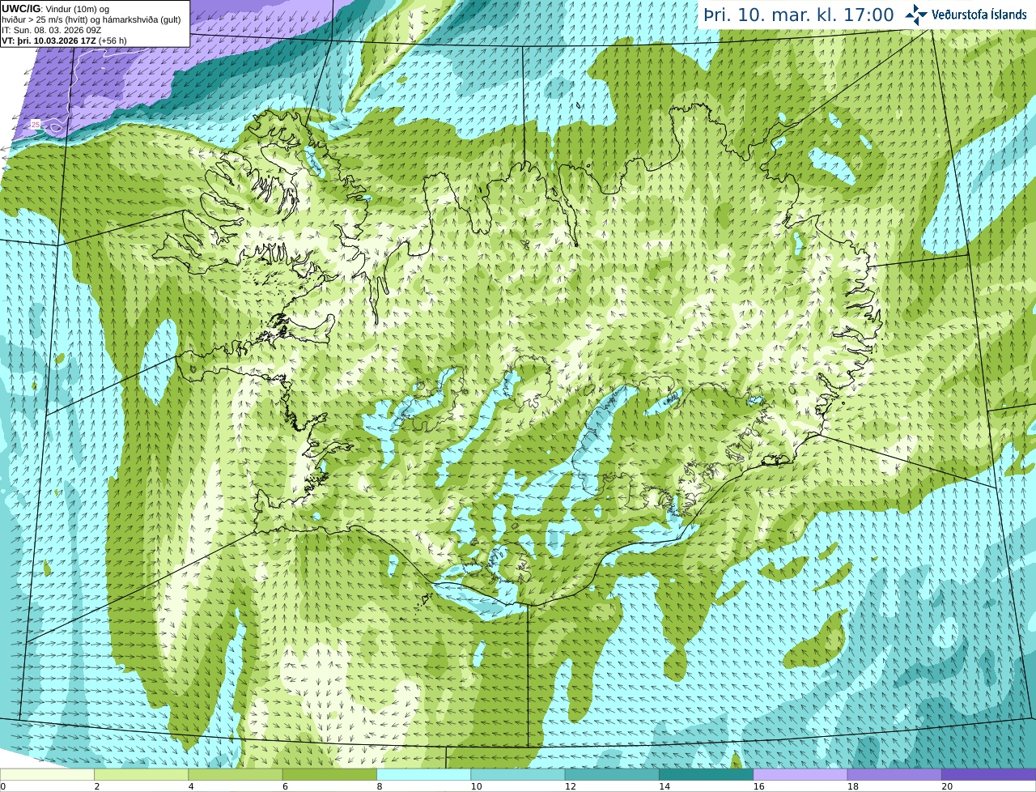
Task: Pick the 16–18 m/s light lavender legend swatch
Action: 800,774
